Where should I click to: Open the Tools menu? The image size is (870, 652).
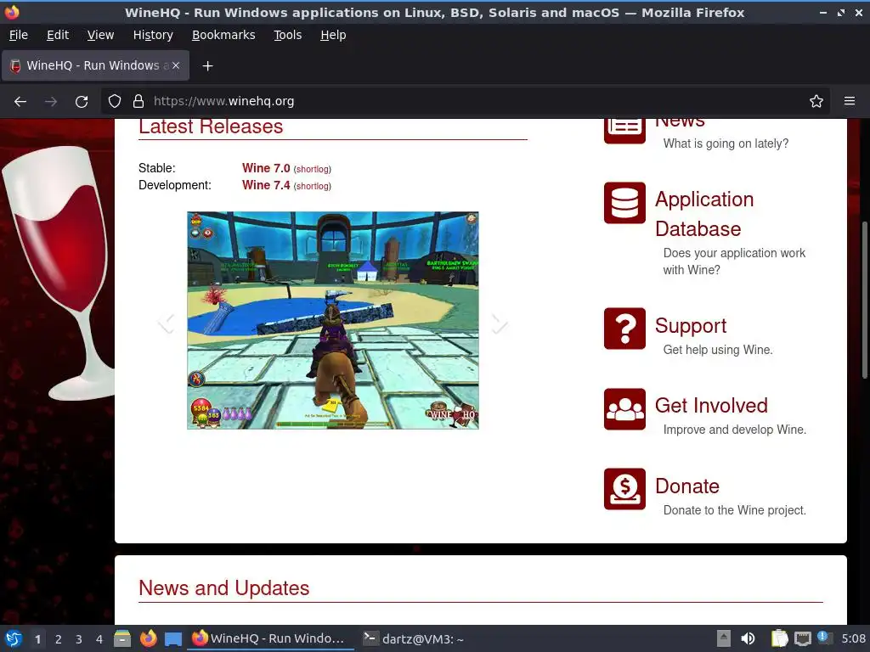point(287,35)
